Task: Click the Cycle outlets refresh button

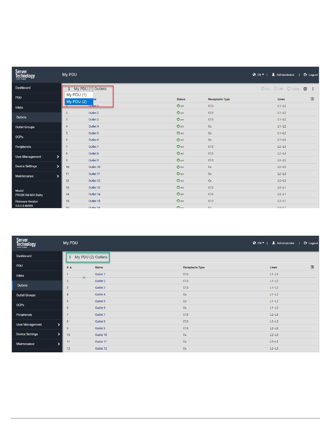Action: tap(293, 89)
